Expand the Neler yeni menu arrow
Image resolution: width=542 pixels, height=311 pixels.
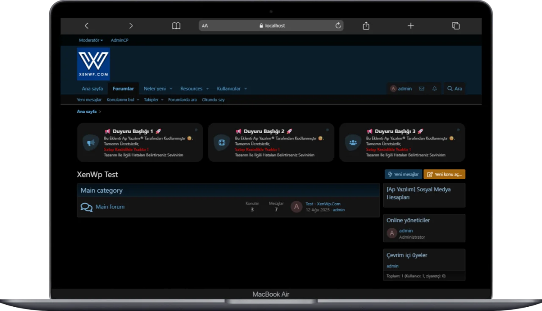click(x=171, y=89)
